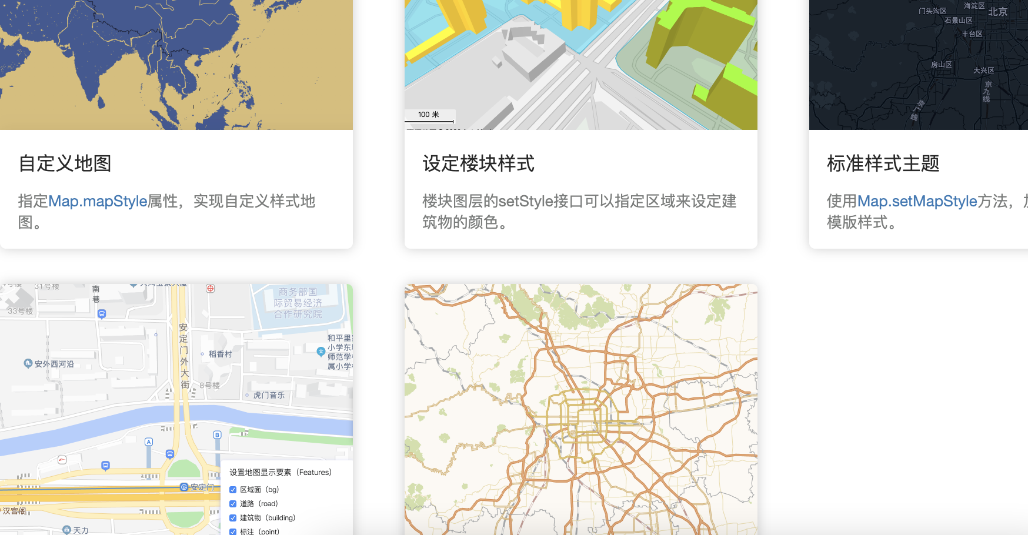Viewport: 1028px width, 535px height.
Task: Toggle the 道路 (road) checkbox
Action: coord(233,504)
